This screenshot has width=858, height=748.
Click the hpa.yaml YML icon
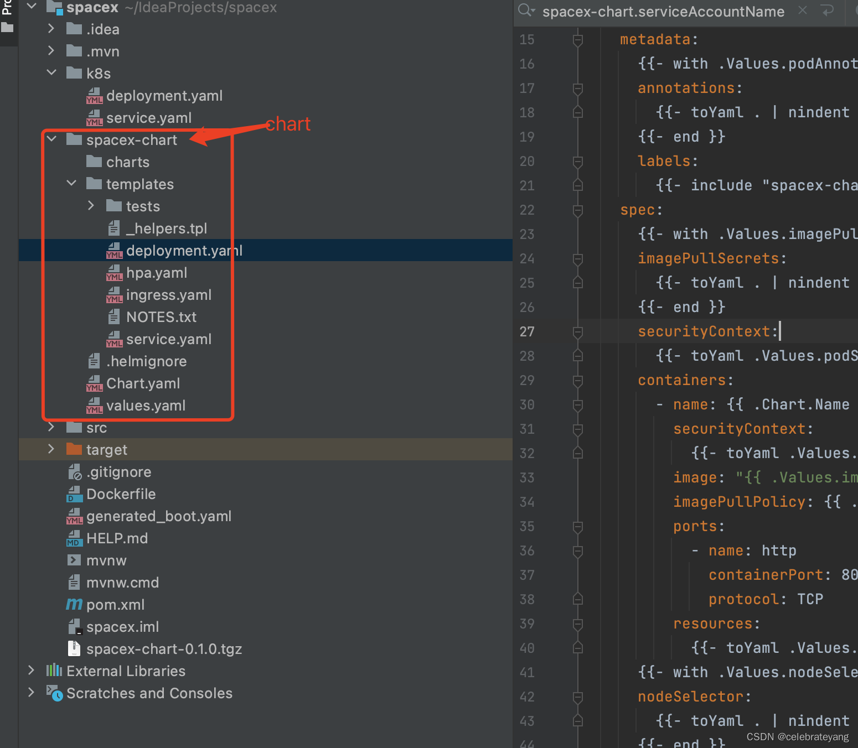click(x=114, y=273)
